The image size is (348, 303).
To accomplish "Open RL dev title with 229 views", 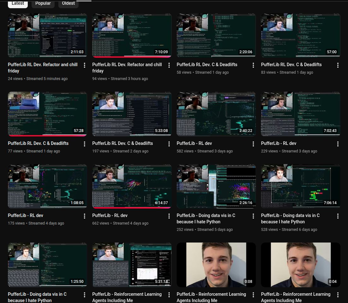I will point(279,143).
